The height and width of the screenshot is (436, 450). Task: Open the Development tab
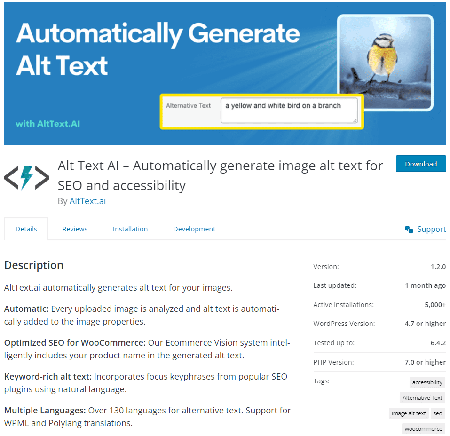click(194, 229)
